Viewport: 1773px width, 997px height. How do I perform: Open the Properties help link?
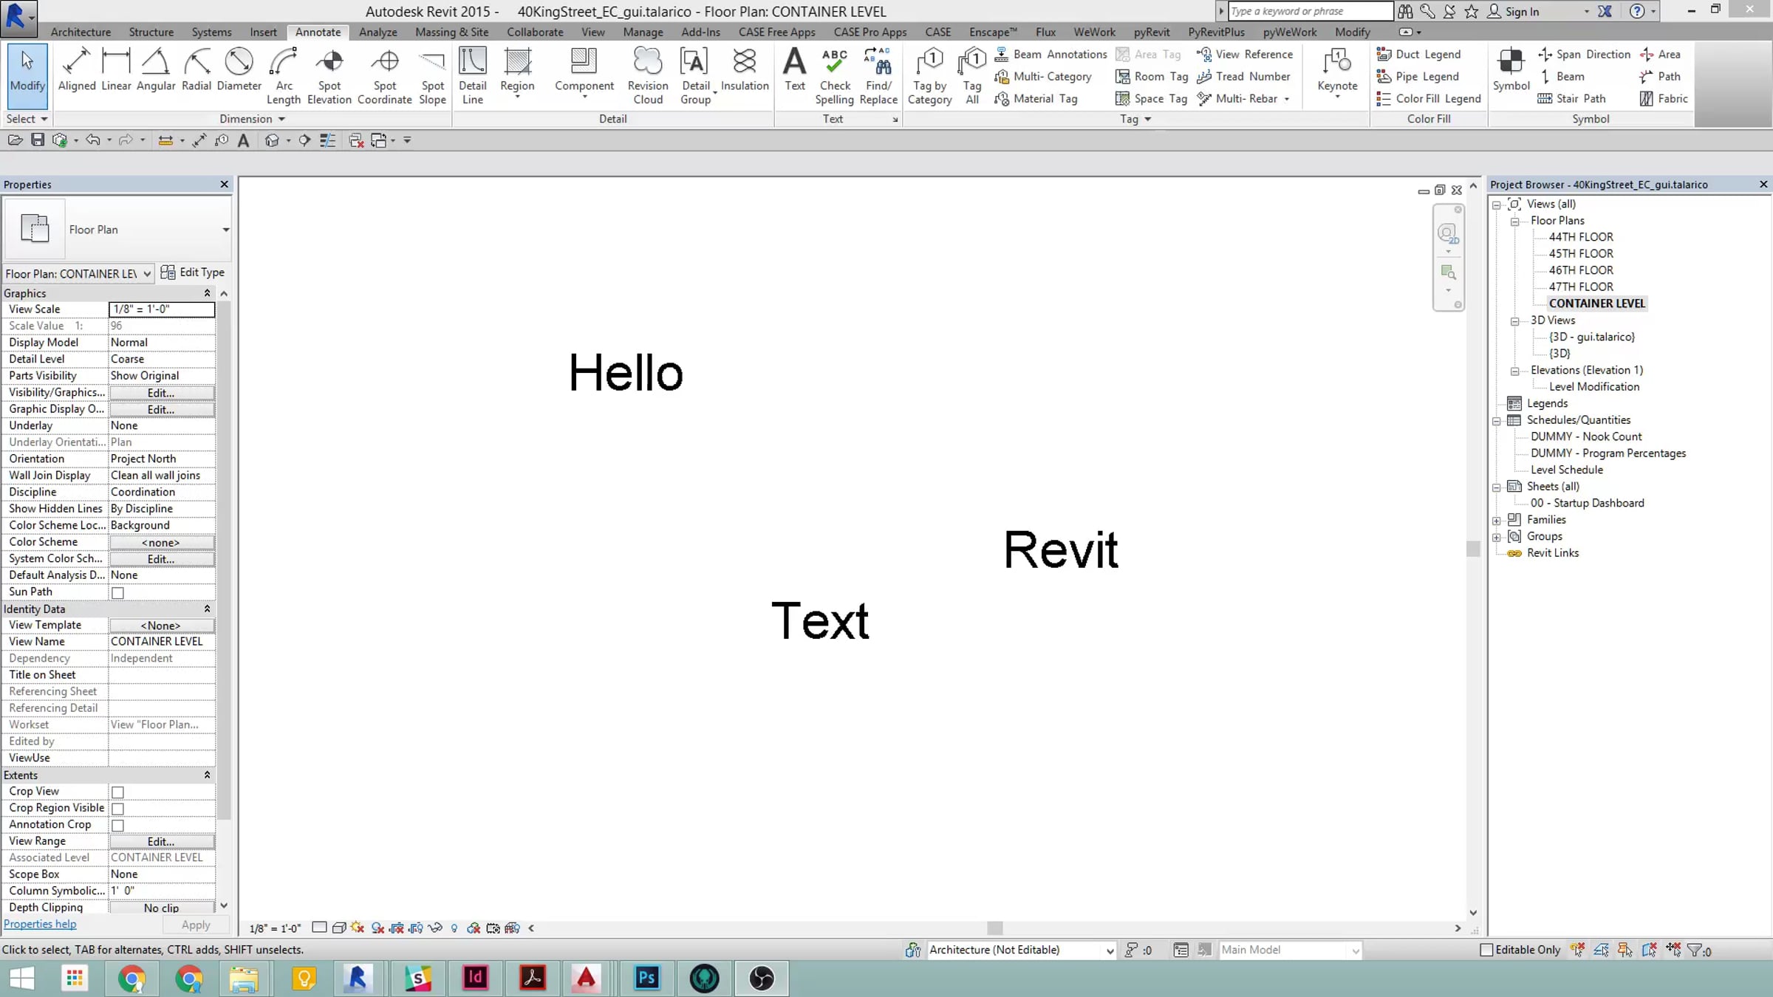pyautogui.click(x=40, y=924)
